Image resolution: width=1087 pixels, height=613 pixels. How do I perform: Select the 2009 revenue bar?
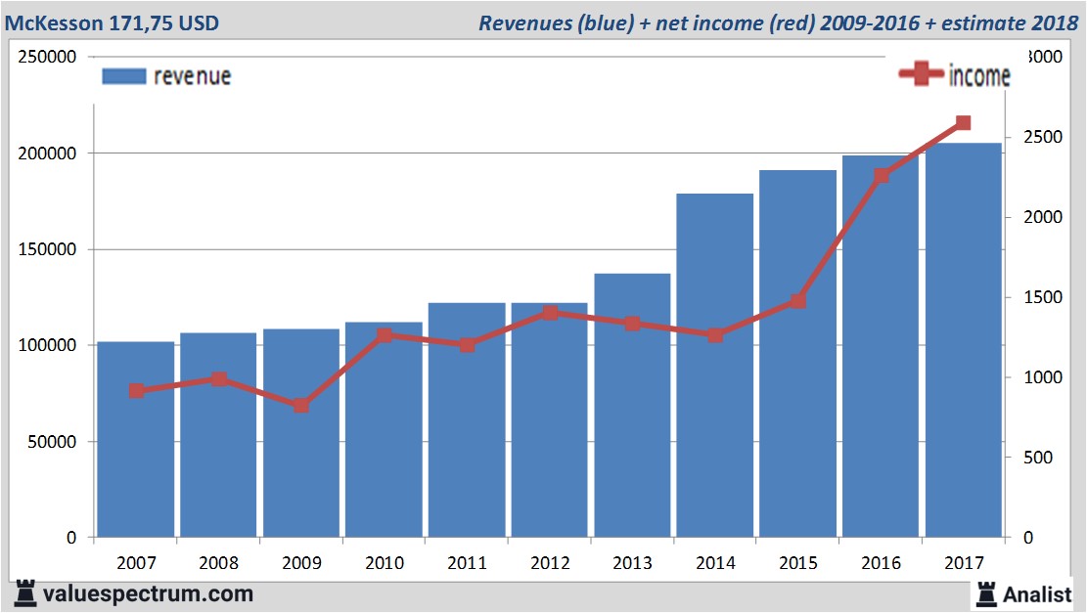[x=301, y=433]
